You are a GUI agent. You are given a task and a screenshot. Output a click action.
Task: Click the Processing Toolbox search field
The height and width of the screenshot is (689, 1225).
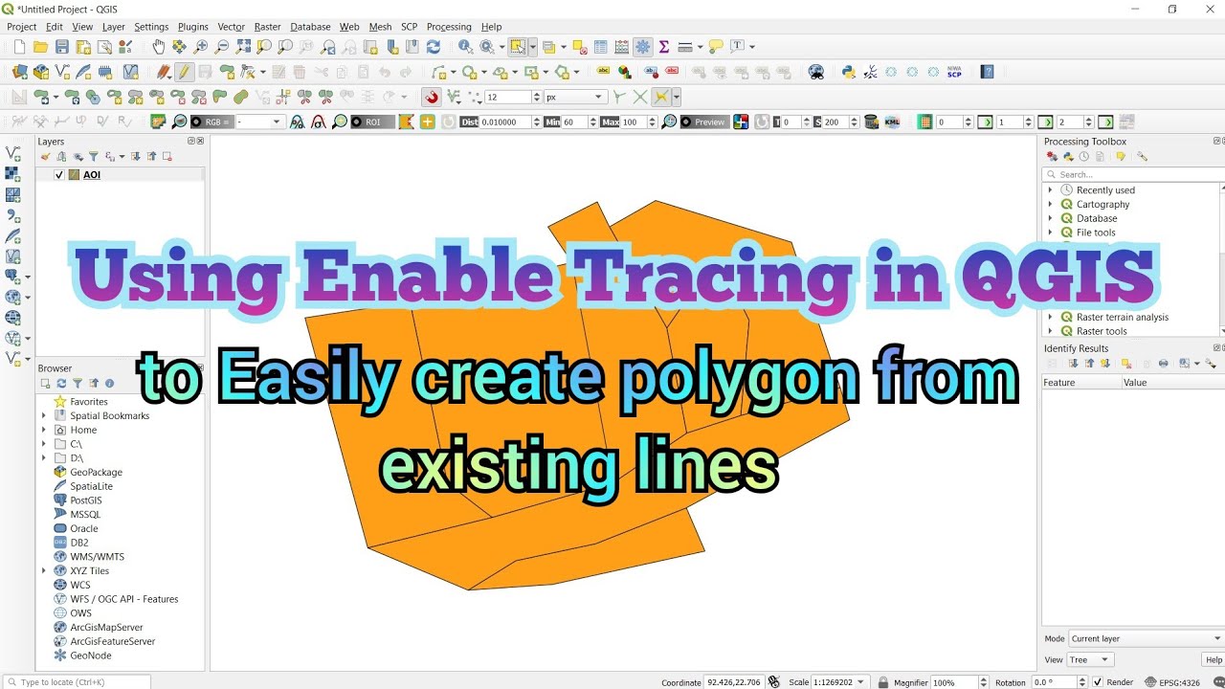pos(1134,174)
